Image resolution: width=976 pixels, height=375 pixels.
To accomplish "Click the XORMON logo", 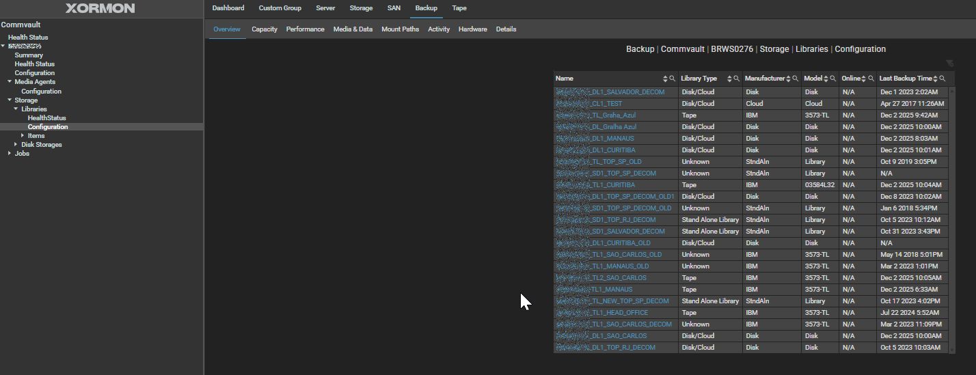I will (100, 8).
